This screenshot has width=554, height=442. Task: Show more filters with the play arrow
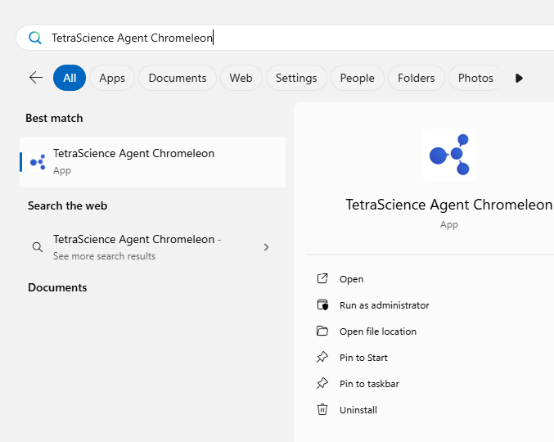point(519,78)
